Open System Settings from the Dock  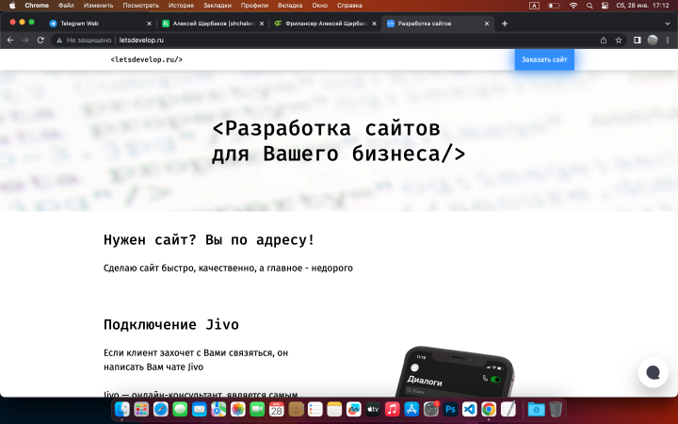(x=431, y=409)
